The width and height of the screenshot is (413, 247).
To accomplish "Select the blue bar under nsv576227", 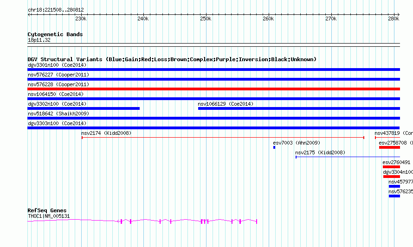I will click(x=213, y=79).
